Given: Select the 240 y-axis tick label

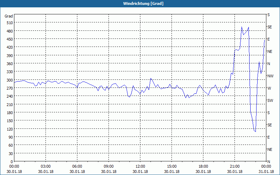Looking at the screenshot, I should tap(10, 96).
